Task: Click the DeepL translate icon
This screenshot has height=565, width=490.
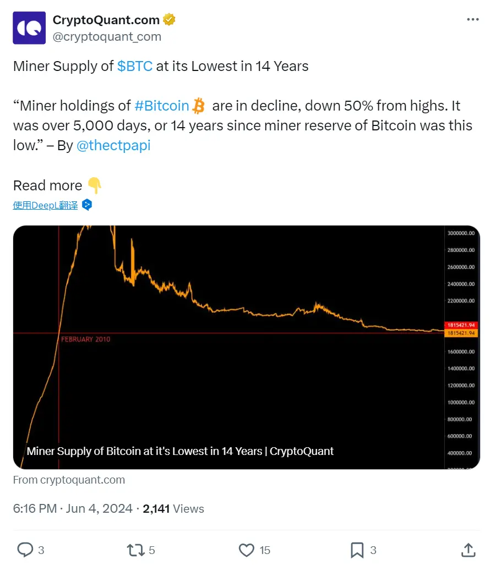Action: tap(86, 204)
